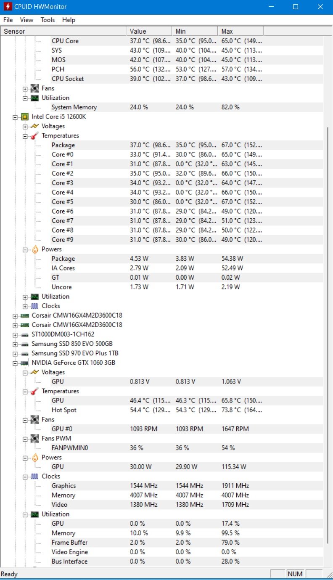Expand the first Corsair CMW16GX4M2D3600C18 node

tap(16, 315)
